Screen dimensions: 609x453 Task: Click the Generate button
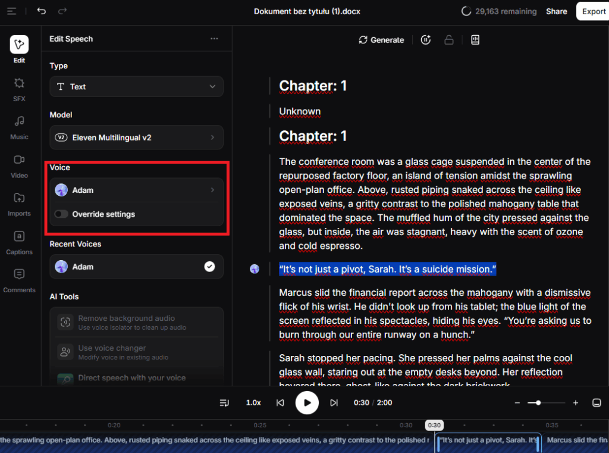(x=381, y=40)
